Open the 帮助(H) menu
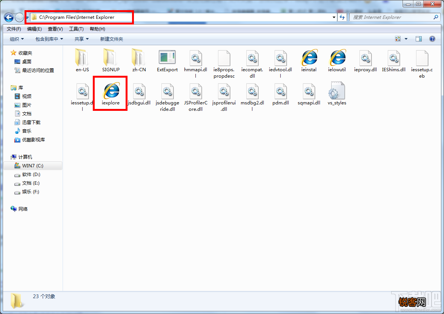Image resolution: width=444 pixels, height=314 pixels. point(97,29)
